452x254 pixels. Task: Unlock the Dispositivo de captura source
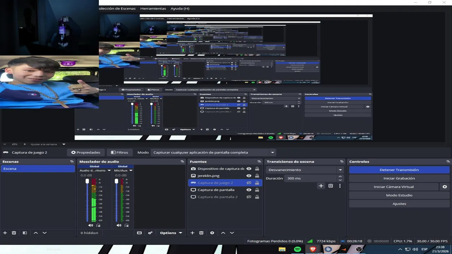tap(257, 169)
